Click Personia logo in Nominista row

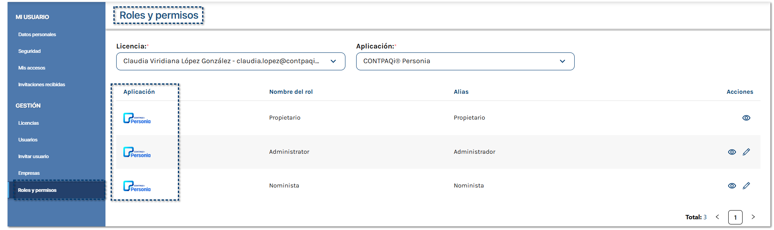tap(137, 186)
